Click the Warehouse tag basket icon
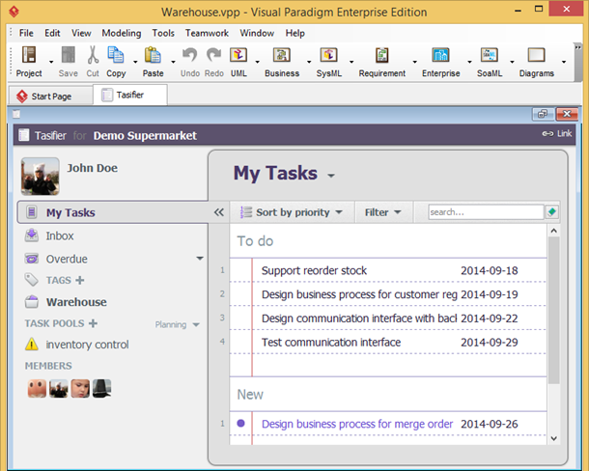Image resolution: width=589 pixels, height=471 pixels. point(32,301)
